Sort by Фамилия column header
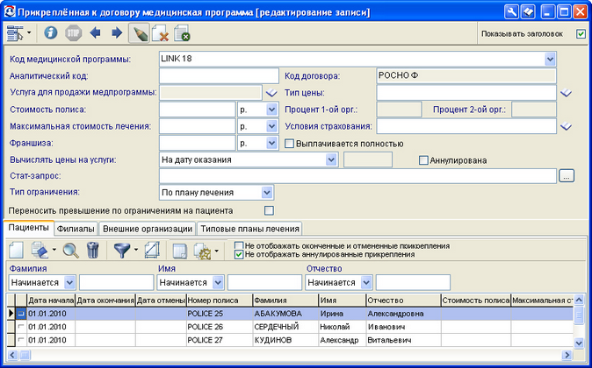The width and height of the screenshot is (592, 368). click(285, 301)
